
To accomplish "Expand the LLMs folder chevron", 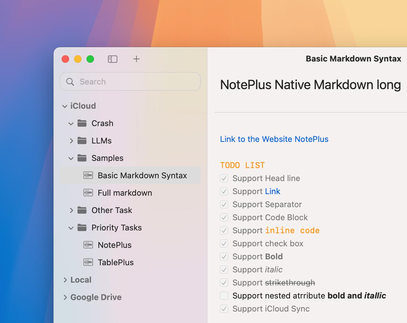I will (x=71, y=141).
